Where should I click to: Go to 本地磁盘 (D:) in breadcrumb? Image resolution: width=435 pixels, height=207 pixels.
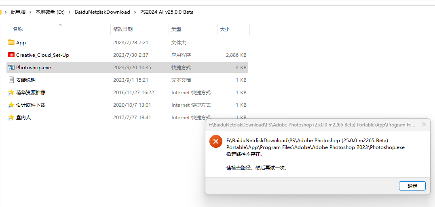(50, 12)
